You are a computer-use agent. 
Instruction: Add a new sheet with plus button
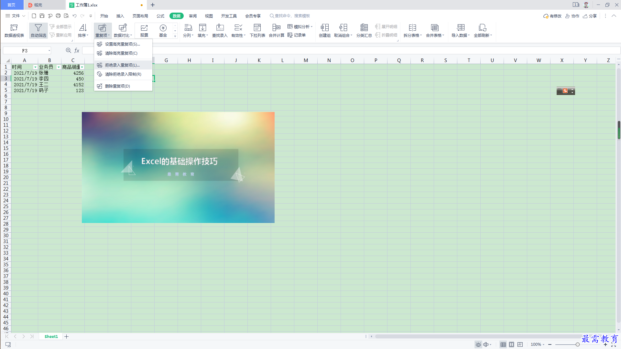(x=67, y=336)
